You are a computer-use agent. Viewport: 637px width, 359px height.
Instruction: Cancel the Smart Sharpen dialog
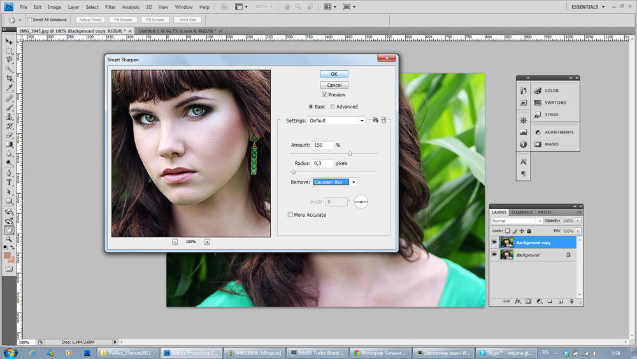point(334,85)
